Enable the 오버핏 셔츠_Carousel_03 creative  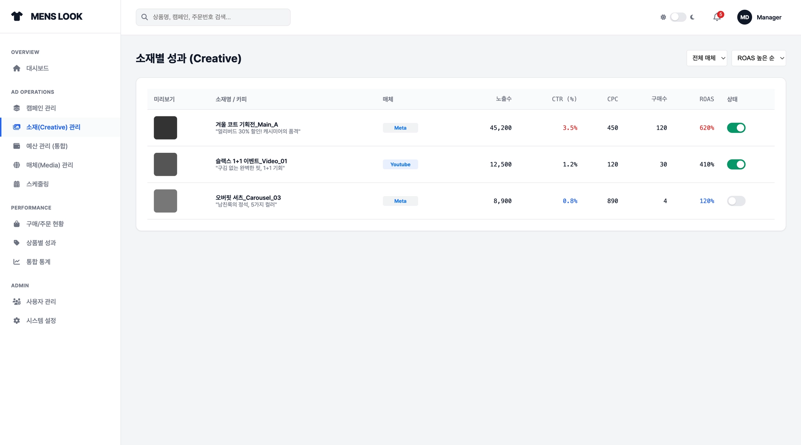pyautogui.click(x=736, y=201)
